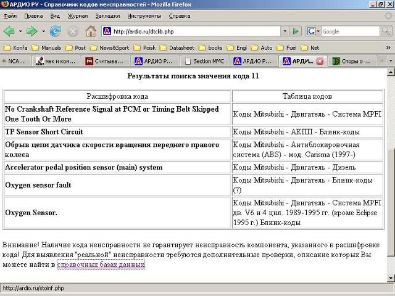The height and width of the screenshot is (296, 395).
Task: Click the Stop loading button
Action: coord(73,31)
